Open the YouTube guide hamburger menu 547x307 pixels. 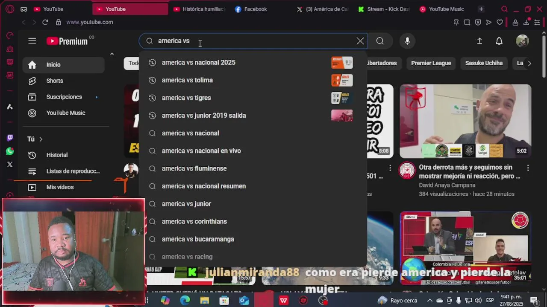pyautogui.click(x=32, y=41)
